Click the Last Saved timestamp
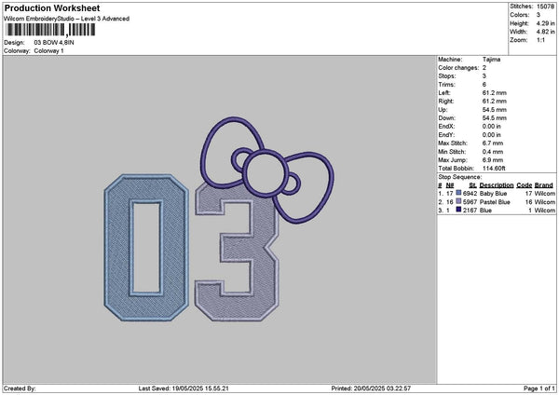The image size is (559, 395). pyautogui.click(x=183, y=388)
